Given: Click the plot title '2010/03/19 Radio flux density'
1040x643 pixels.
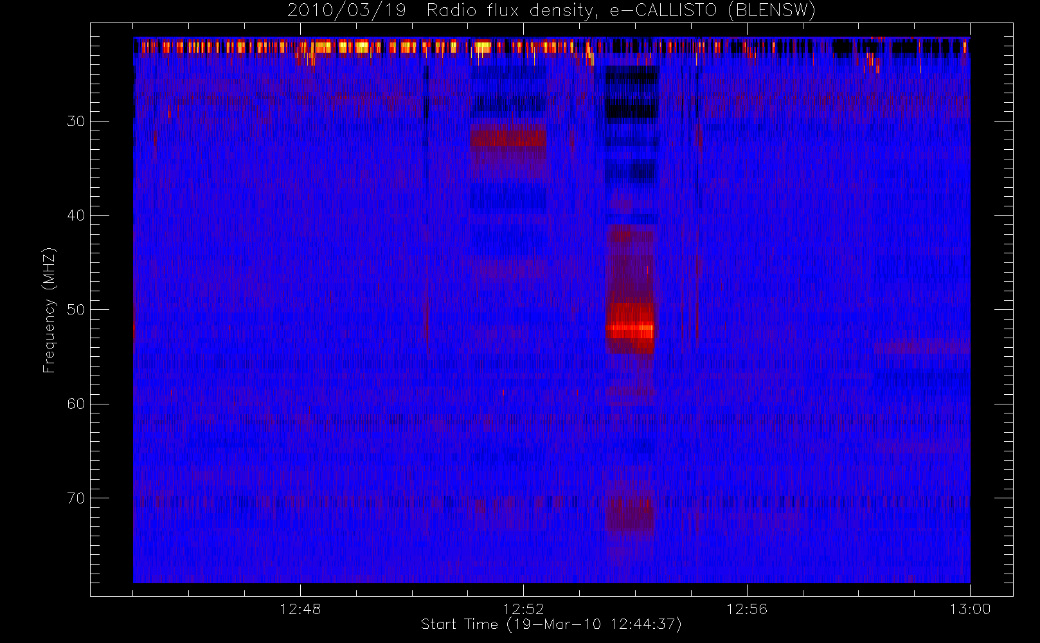Looking at the screenshot, I should pos(551,11).
